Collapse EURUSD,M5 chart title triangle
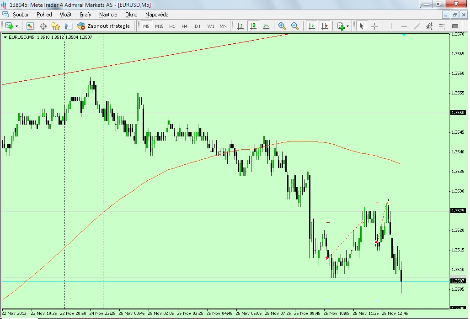 click(5, 37)
